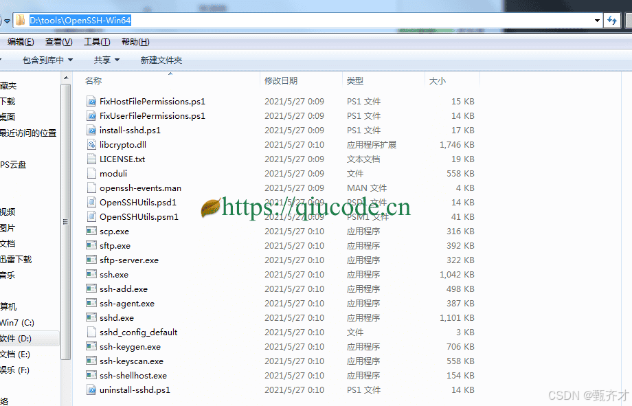632x406 pixels.
Task: Click the sftp.exe application icon
Action: pos(91,245)
